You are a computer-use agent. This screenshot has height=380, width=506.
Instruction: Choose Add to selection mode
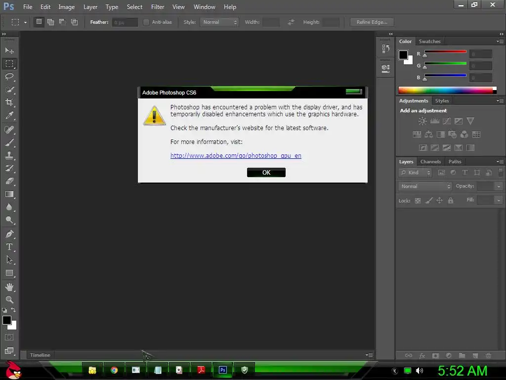point(51,22)
